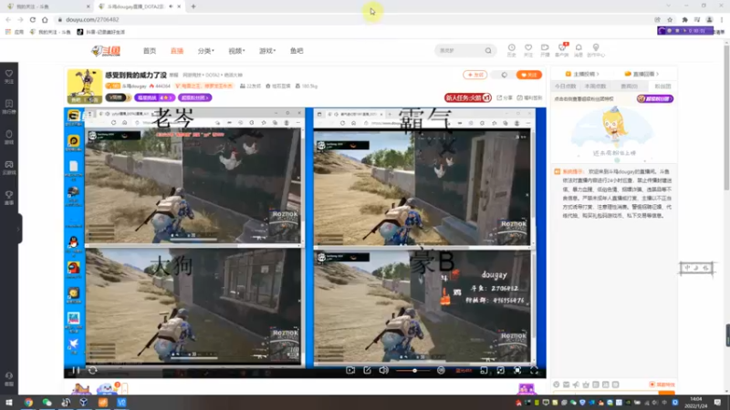Image resolution: width=730 pixels, height=410 pixels.
Task: Click the streamer avatar thumbnail
Action: pos(85,86)
